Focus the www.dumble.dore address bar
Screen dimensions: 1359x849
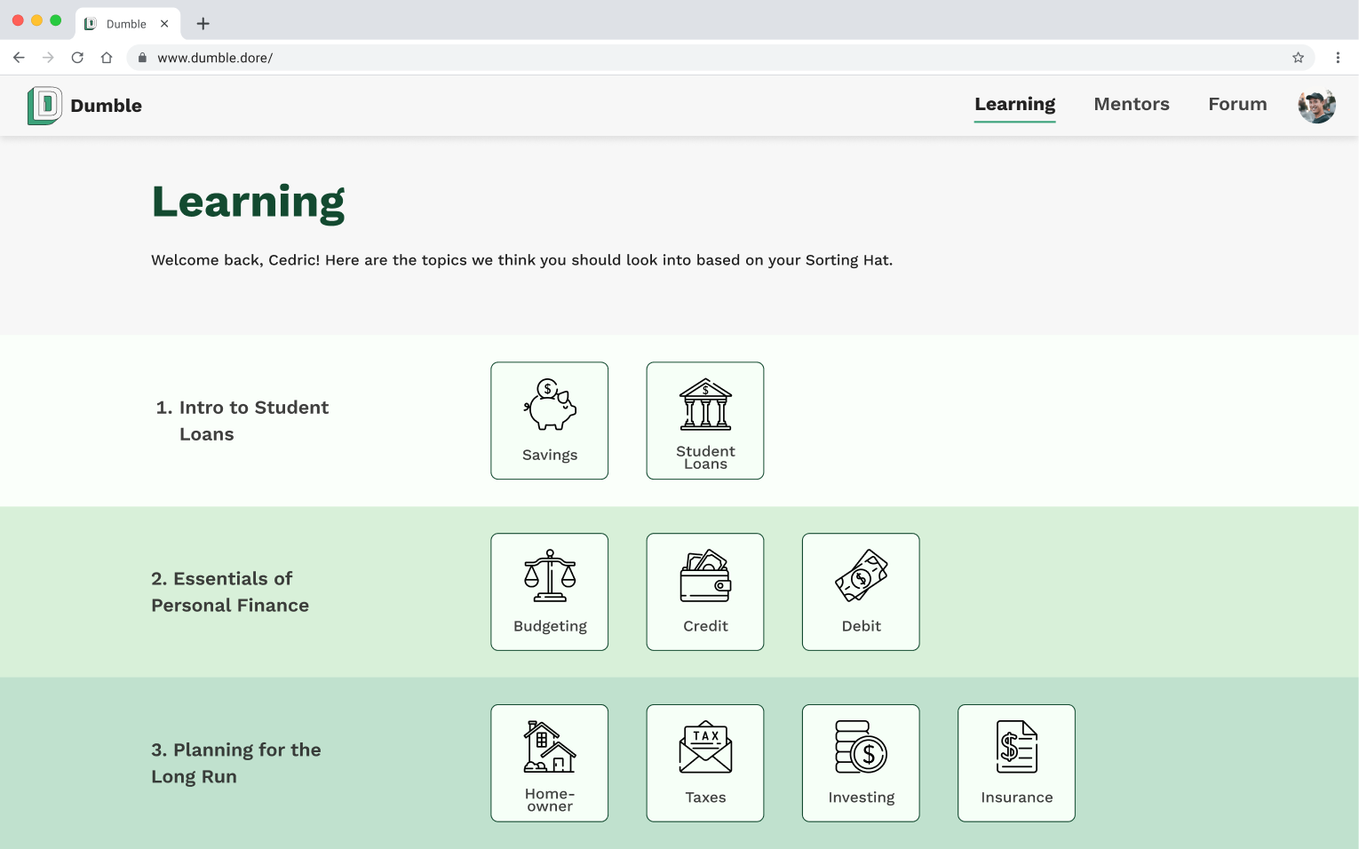720,58
